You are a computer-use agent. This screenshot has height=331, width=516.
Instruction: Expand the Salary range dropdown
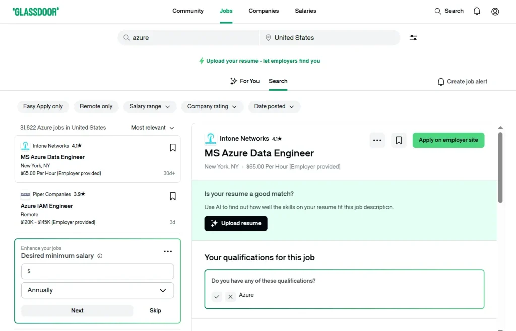coord(150,106)
